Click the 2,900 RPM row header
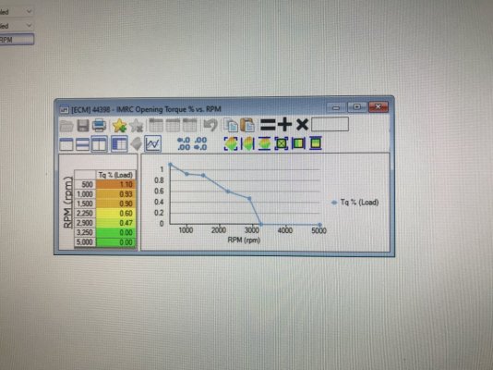Image resolution: width=493 pixels, height=370 pixels. [x=85, y=223]
